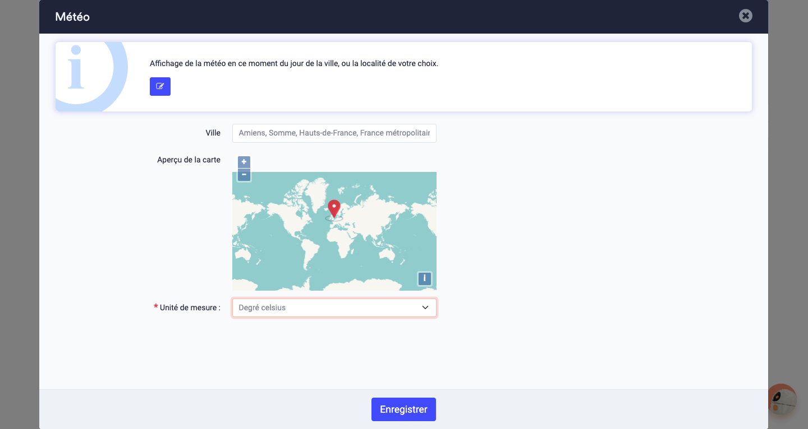Click the chevron arrow beside Degré celsius

pyautogui.click(x=425, y=307)
